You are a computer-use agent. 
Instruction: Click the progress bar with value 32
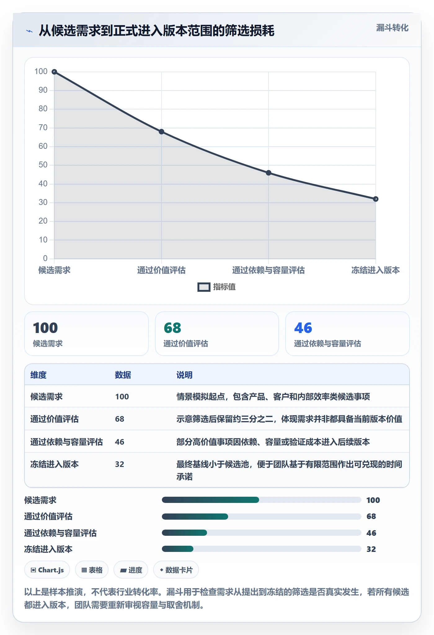[x=261, y=549]
